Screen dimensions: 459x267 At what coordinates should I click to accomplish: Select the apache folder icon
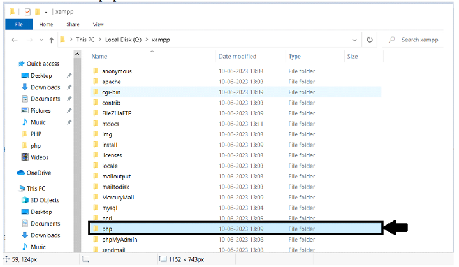coord(96,82)
